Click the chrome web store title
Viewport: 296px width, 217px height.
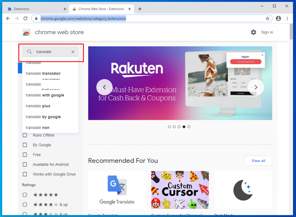pos(59,32)
